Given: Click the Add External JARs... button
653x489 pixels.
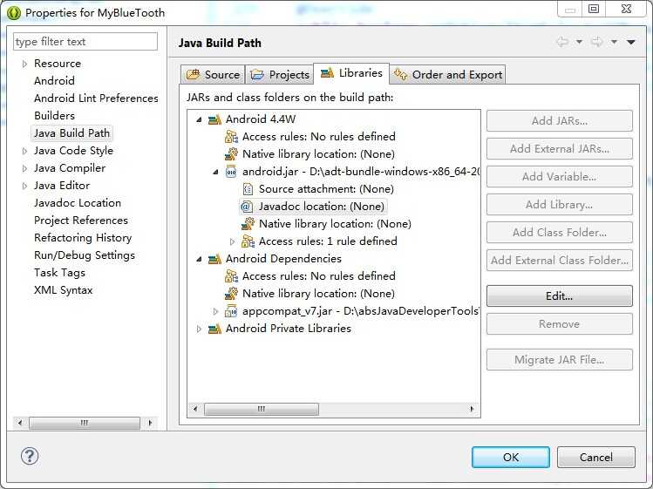Looking at the screenshot, I should [560, 149].
